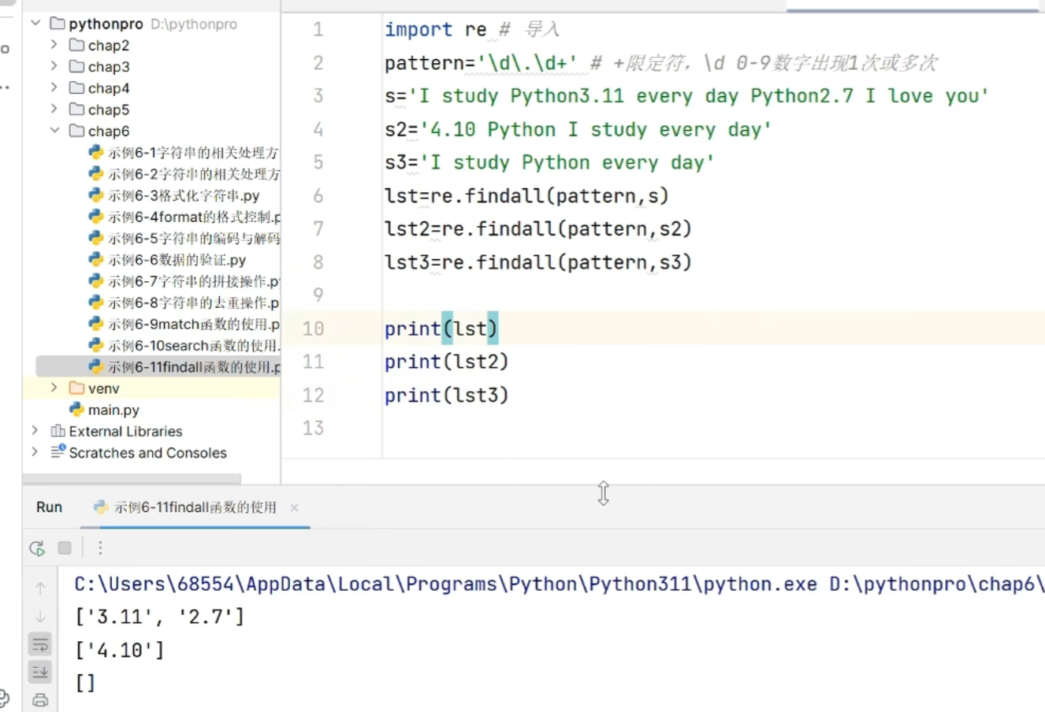Viewport: 1045px width, 712px height.
Task: Place cursor in s2='4.10 Python I study every day' line
Action: pyautogui.click(x=578, y=129)
